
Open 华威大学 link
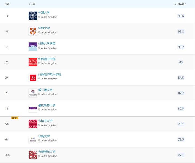(x=44, y=136)
